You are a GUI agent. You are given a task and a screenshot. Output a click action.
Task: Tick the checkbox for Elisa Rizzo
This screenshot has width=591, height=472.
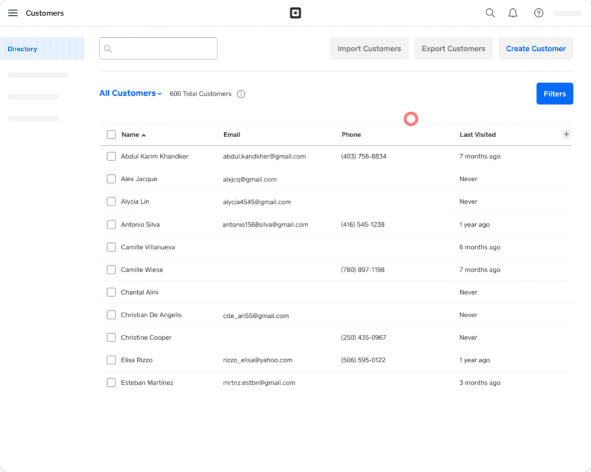[111, 360]
